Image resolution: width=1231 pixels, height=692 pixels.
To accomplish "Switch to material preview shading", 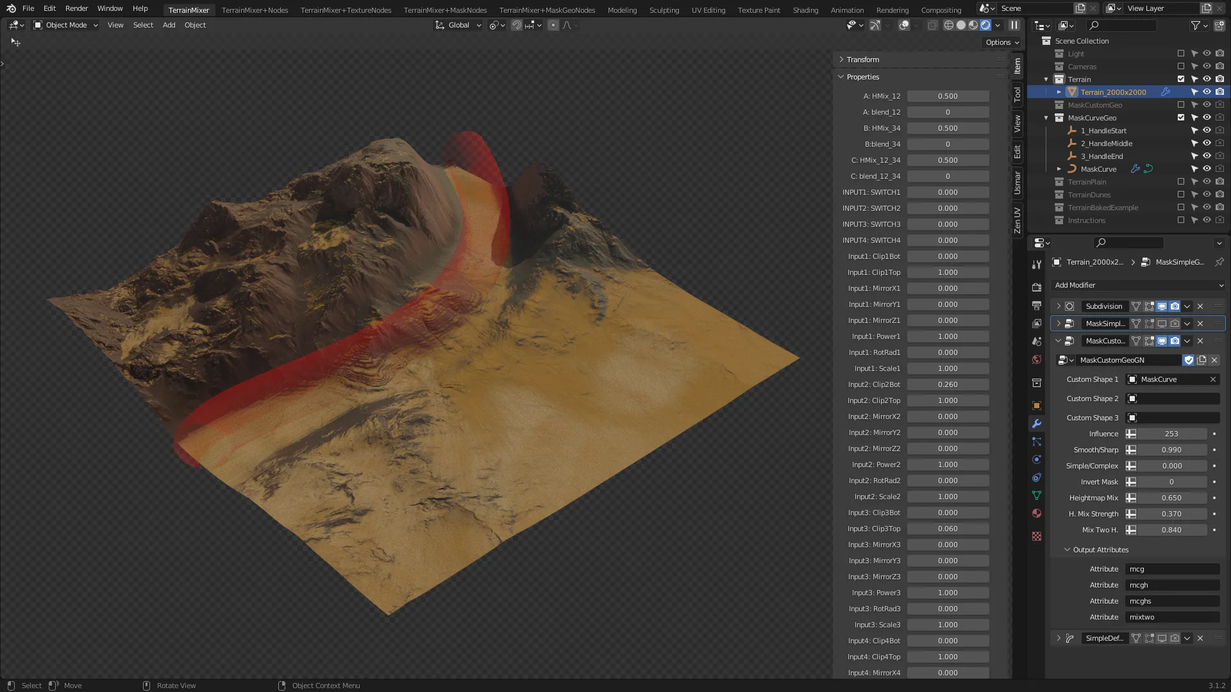I will [x=973, y=25].
